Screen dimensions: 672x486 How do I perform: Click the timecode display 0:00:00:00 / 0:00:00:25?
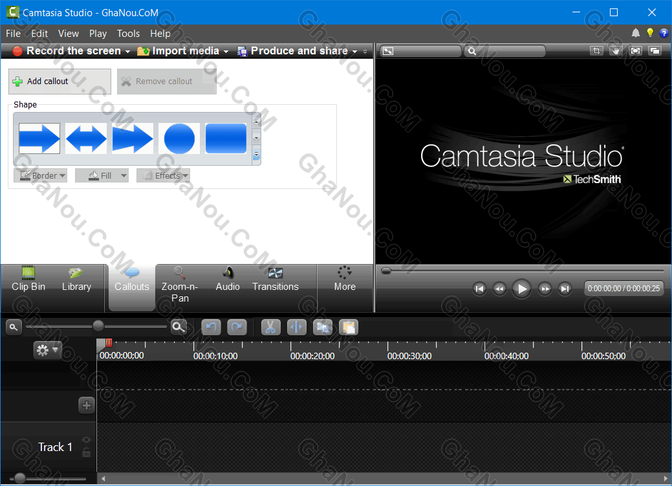coord(623,288)
